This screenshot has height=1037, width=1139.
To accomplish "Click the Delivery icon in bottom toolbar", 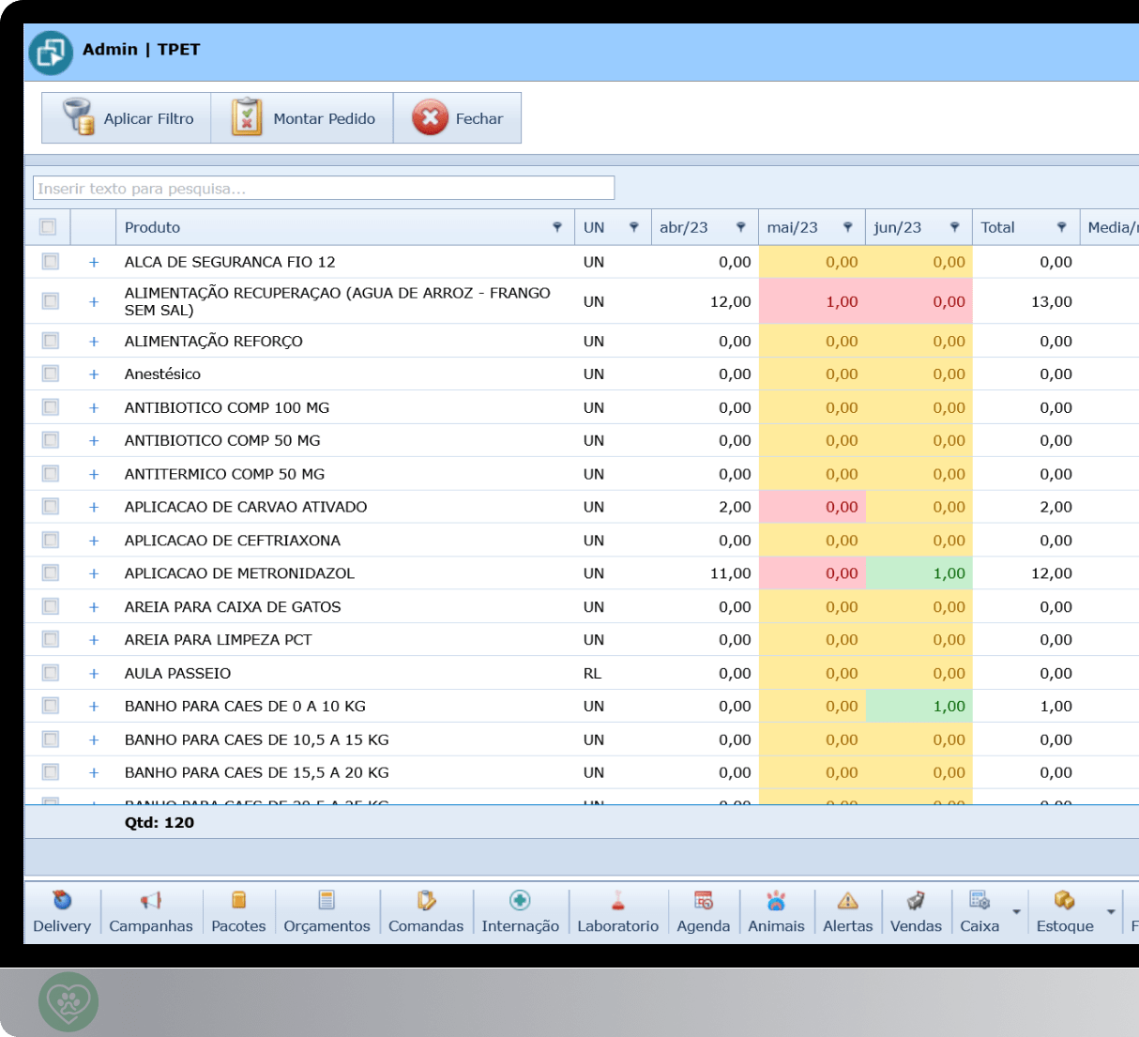I will point(62,901).
